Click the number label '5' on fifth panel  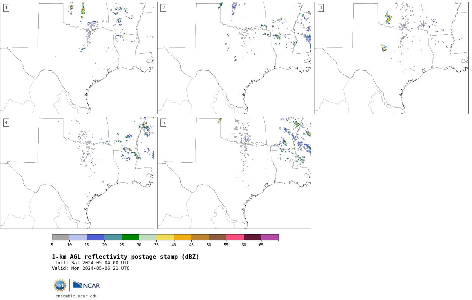[163, 123]
